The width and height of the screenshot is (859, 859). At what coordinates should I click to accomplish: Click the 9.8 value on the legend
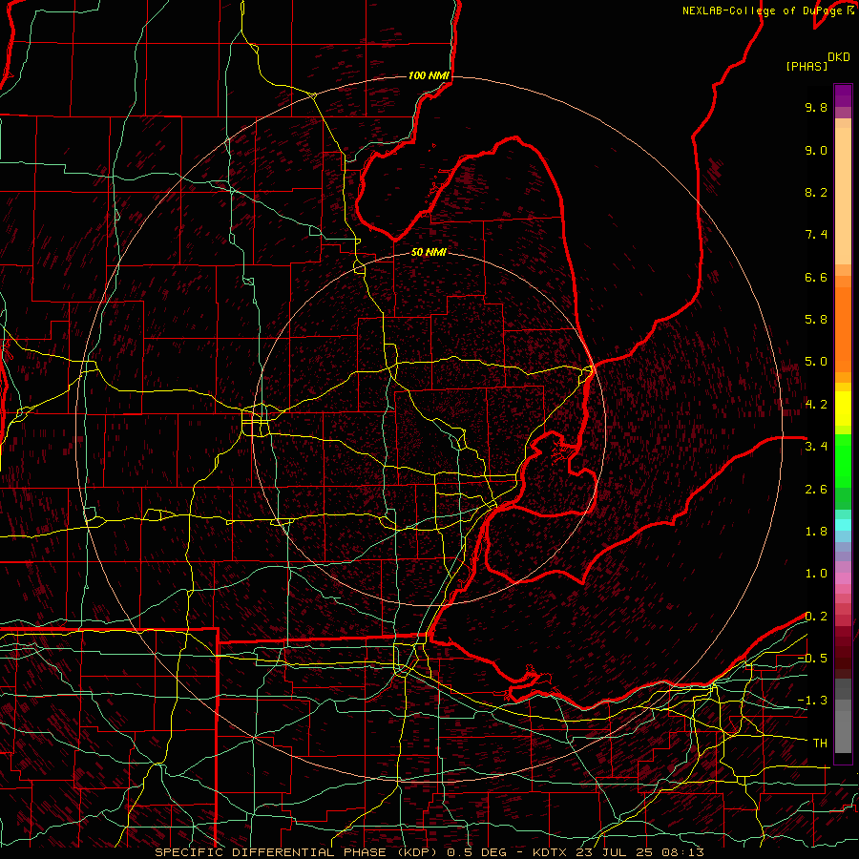point(816,107)
